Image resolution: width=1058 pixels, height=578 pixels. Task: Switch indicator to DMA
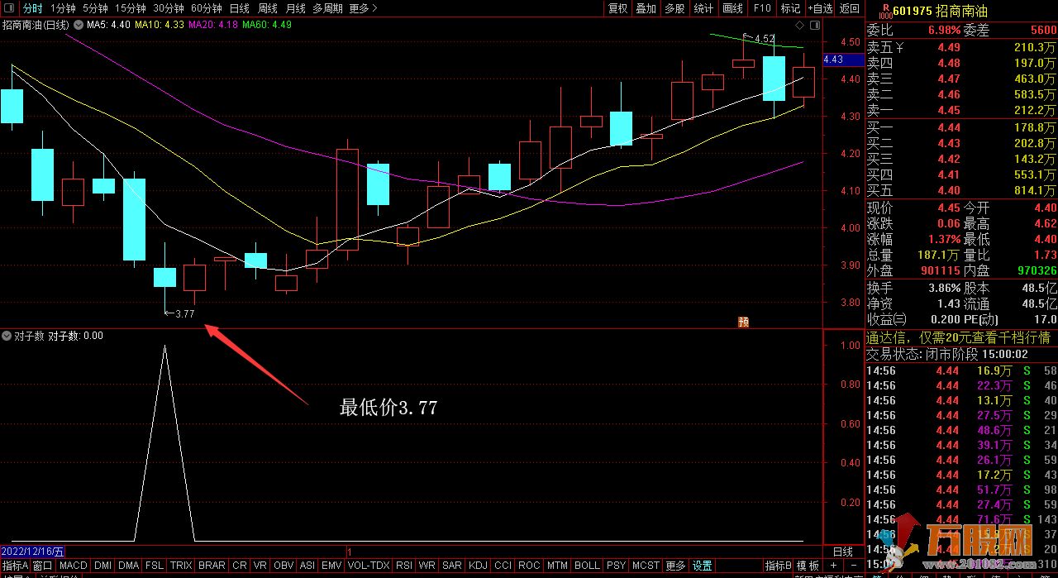129,566
